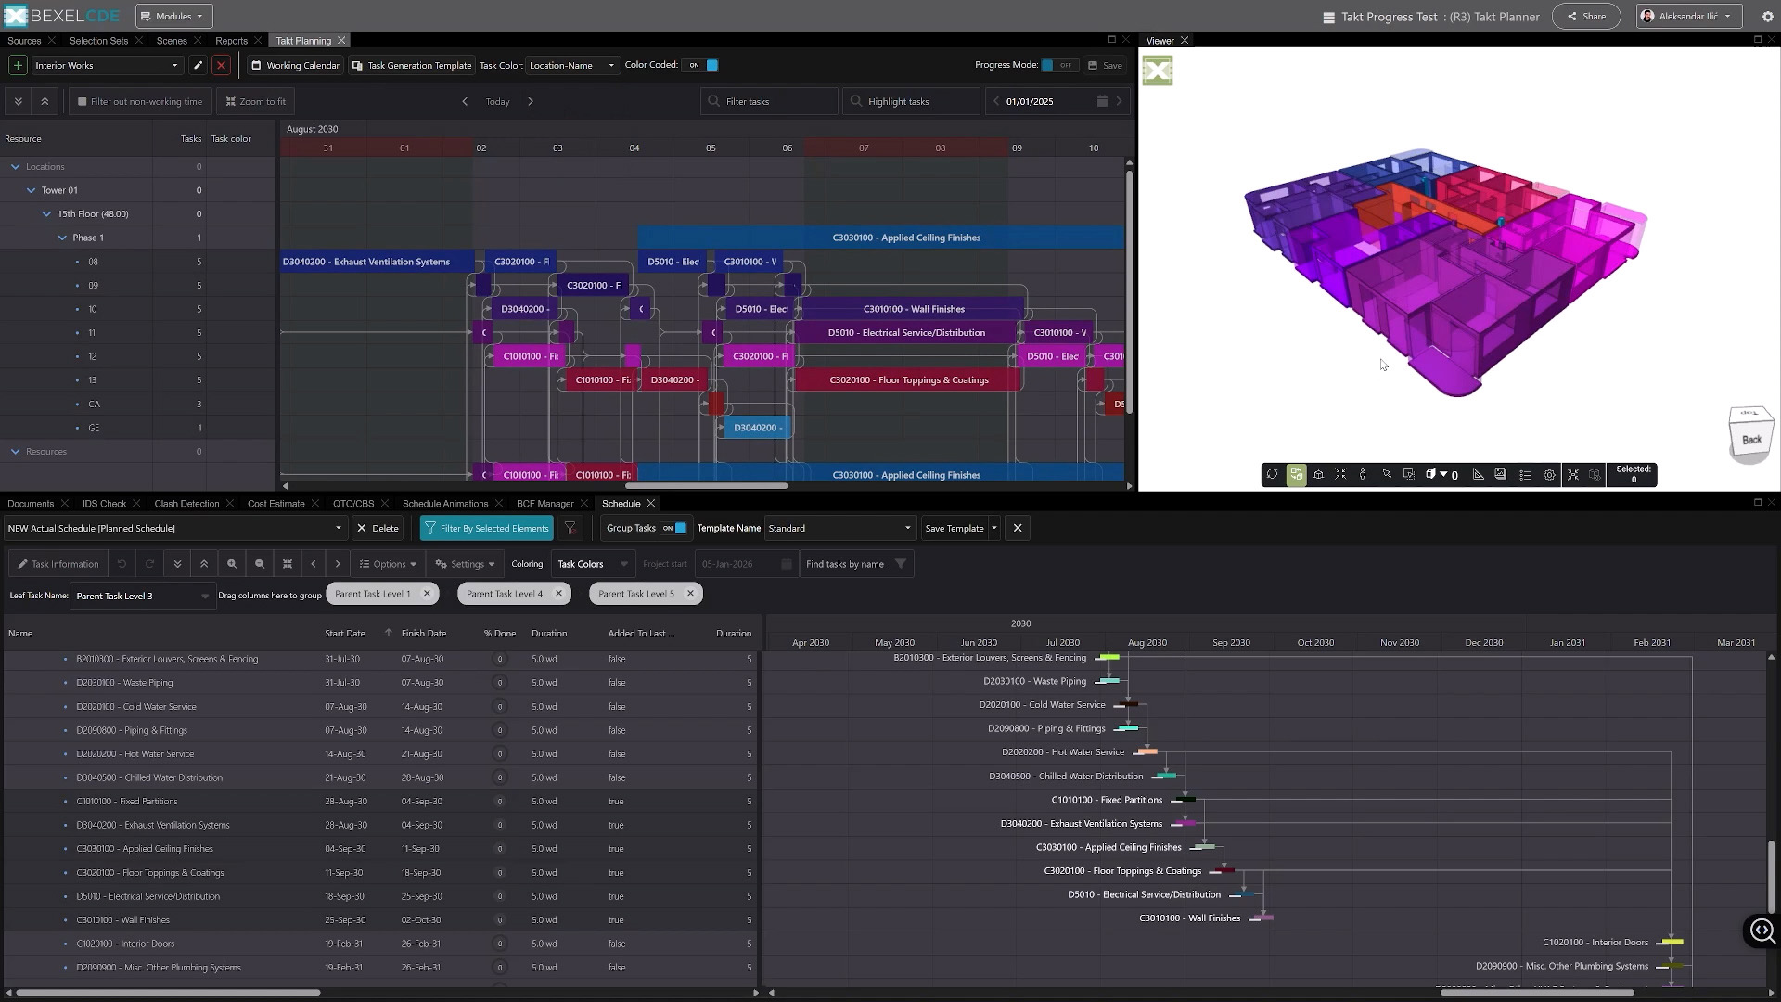Open Task Information in the Schedule panel
The height and width of the screenshot is (1002, 1781).
[x=58, y=563]
